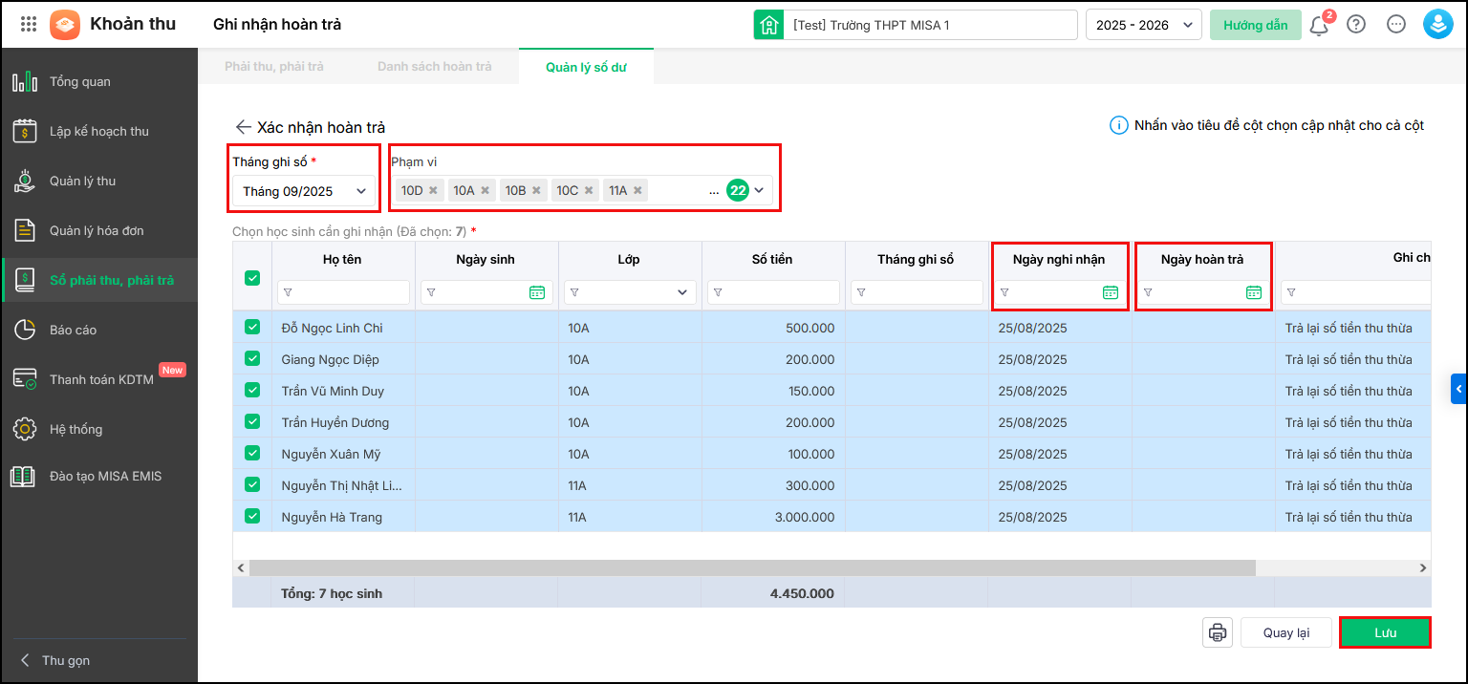This screenshot has height=684, width=1468.
Task: Open the 2025 - 2026 school year dropdown
Action: click(1143, 25)
